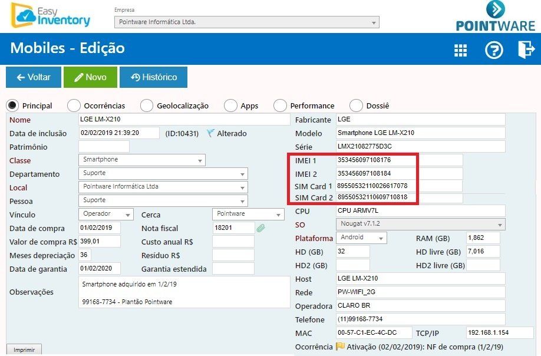Click the RAM (GB) field
The image size is (541, 356).
483,238
